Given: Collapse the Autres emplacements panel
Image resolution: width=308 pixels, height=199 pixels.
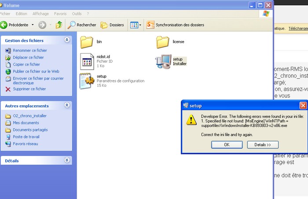Looking at the screenshot, I should click(67, 106).
